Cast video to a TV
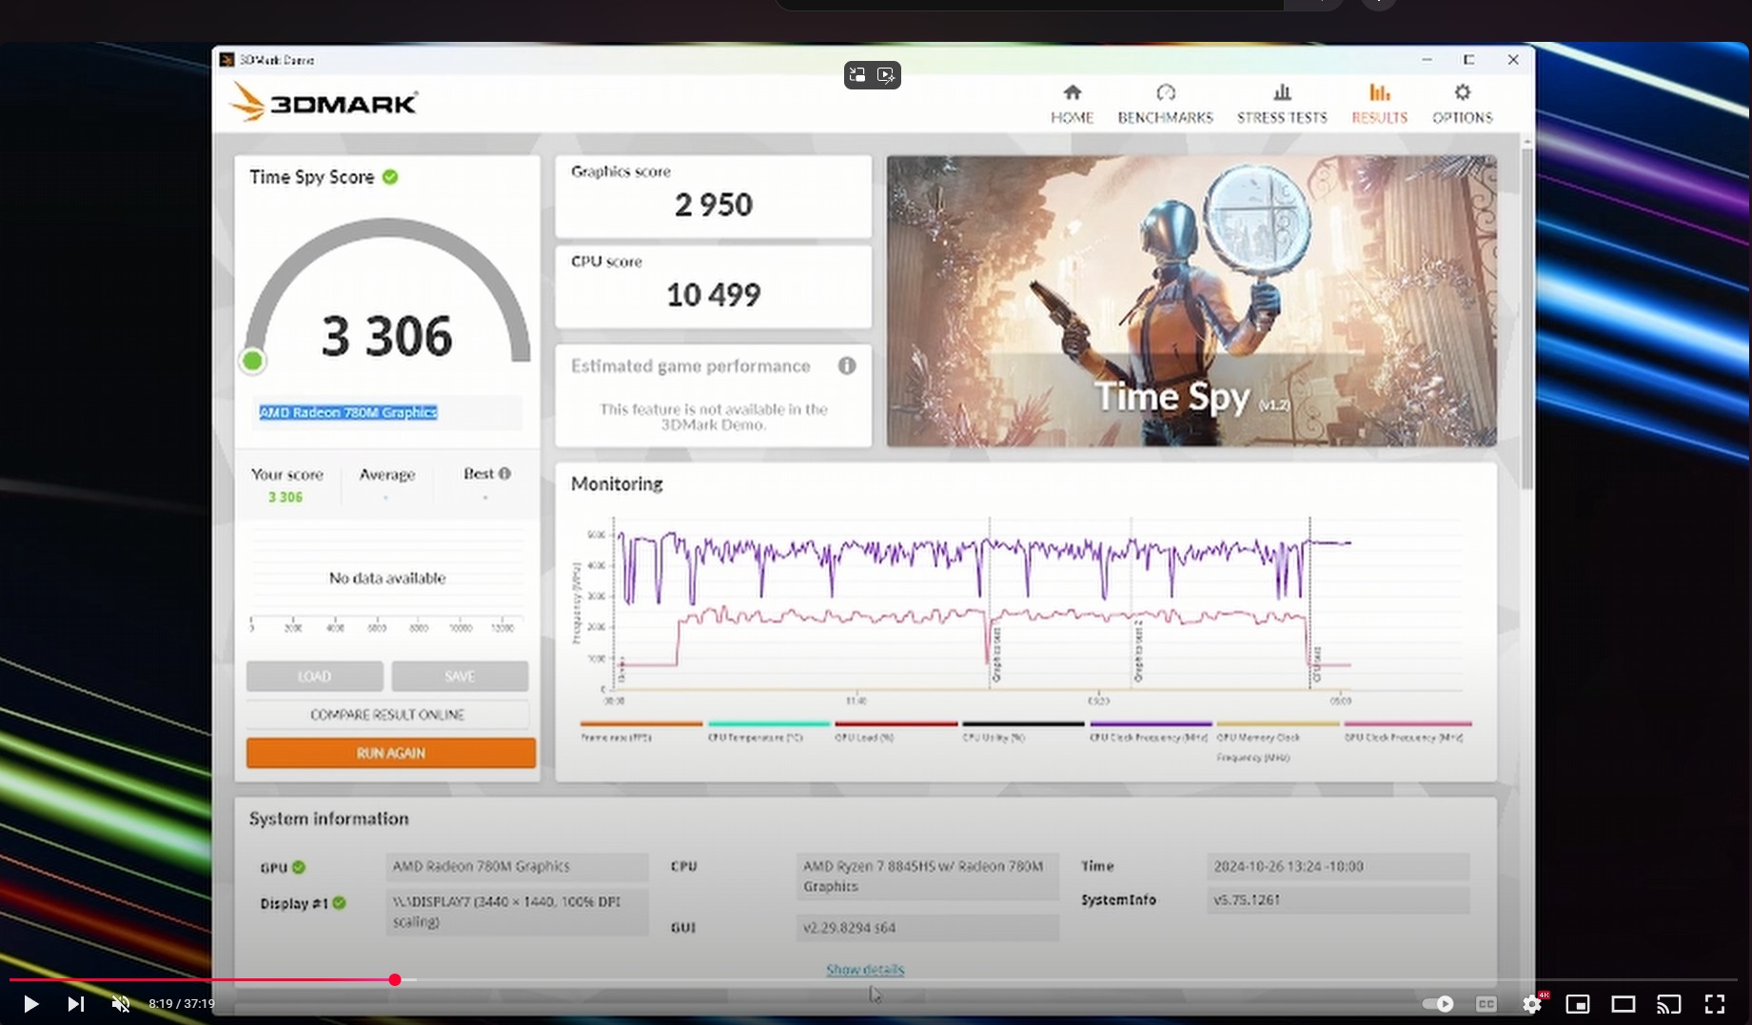Screen dimensions: 1752x1025 point(1669,1004)
